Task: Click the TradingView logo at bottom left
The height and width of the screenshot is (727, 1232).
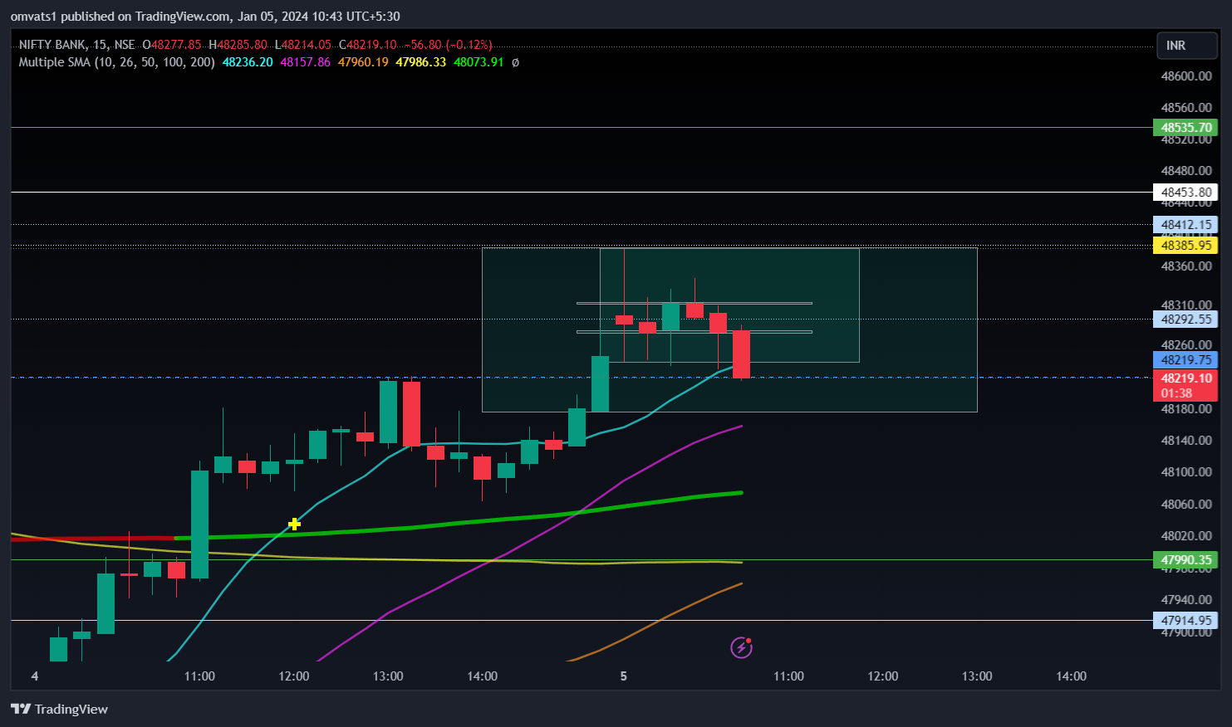Action: coord(59,709)
